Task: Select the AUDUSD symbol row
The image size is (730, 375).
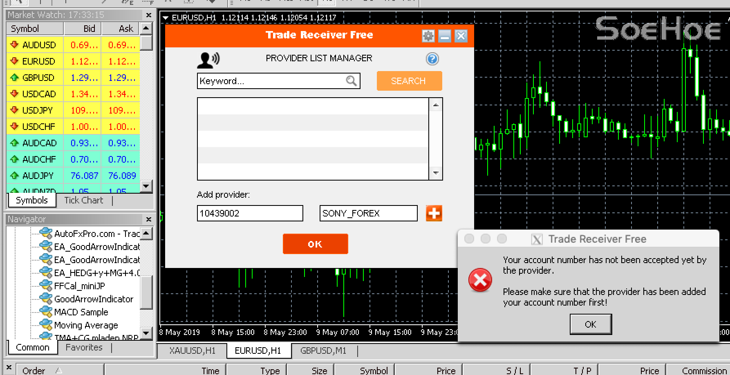Action: coord(39,45)
